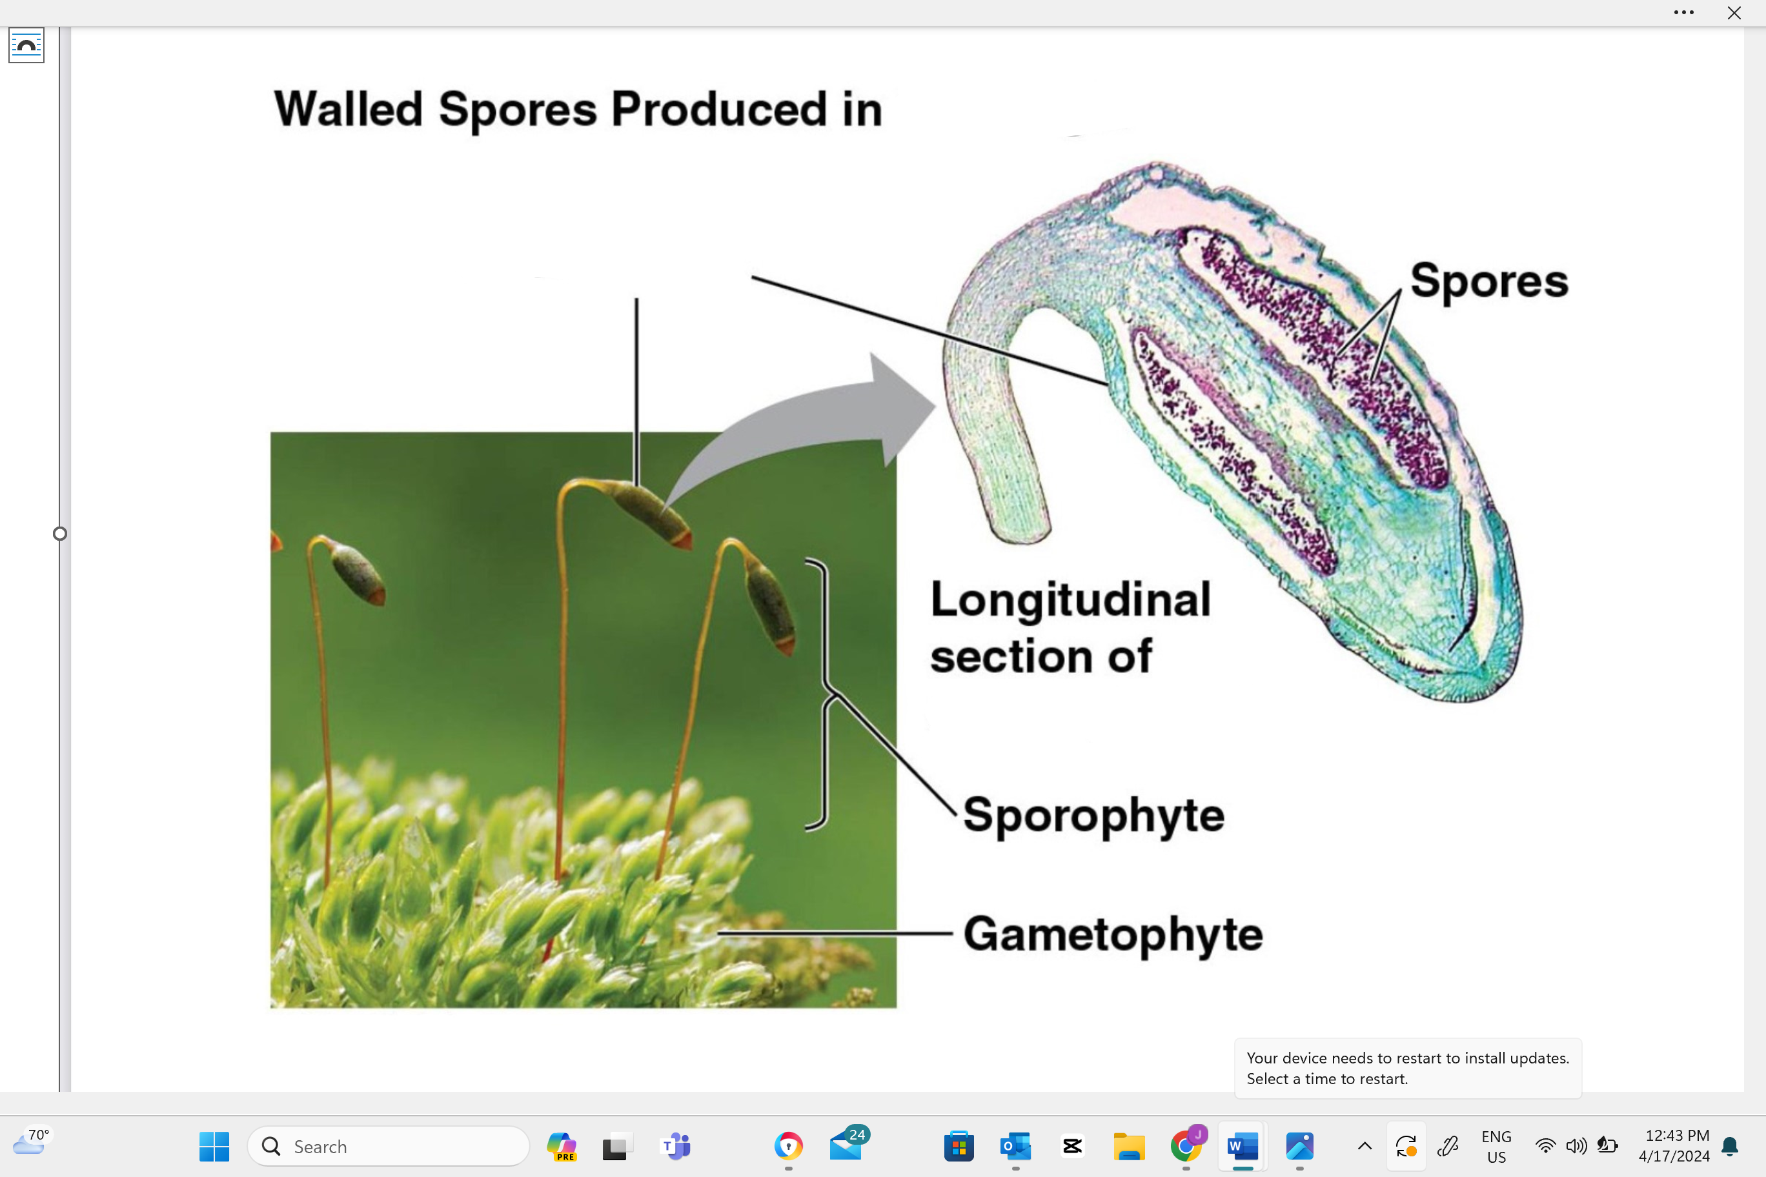
Task: Click the taskbar Search box
Action: click(x=388, y=1146)
